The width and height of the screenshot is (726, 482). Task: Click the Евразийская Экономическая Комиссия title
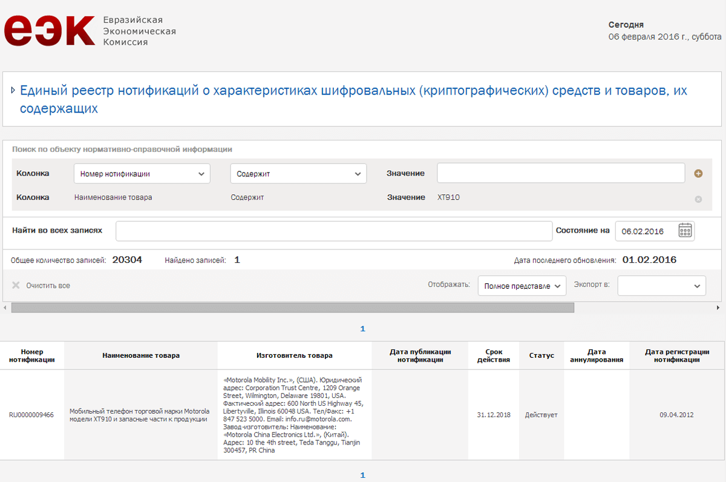[140, 31]
